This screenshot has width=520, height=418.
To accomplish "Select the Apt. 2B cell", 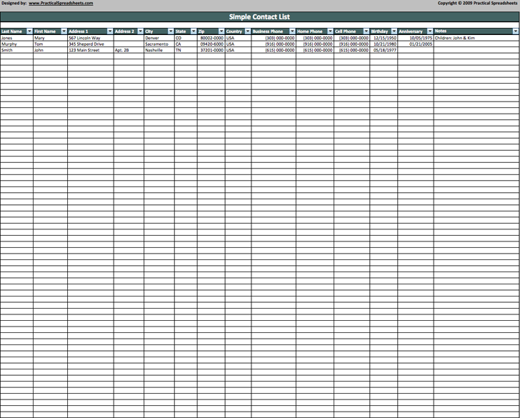I will (x=129, y=50).
